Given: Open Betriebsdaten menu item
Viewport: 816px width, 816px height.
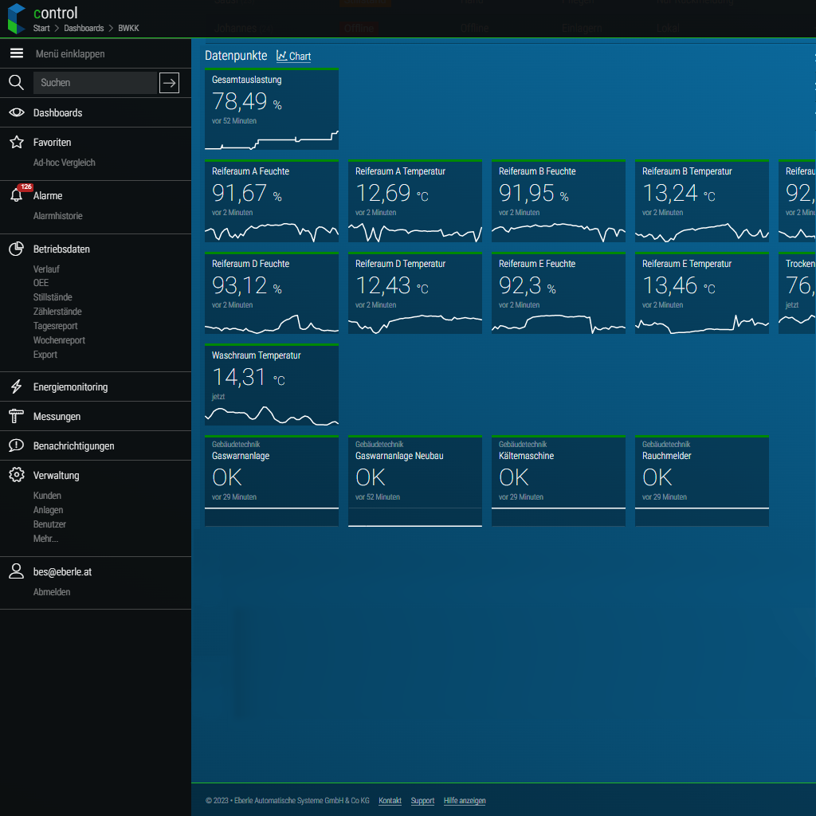Looking at the screenshot, I should [61, 249].
